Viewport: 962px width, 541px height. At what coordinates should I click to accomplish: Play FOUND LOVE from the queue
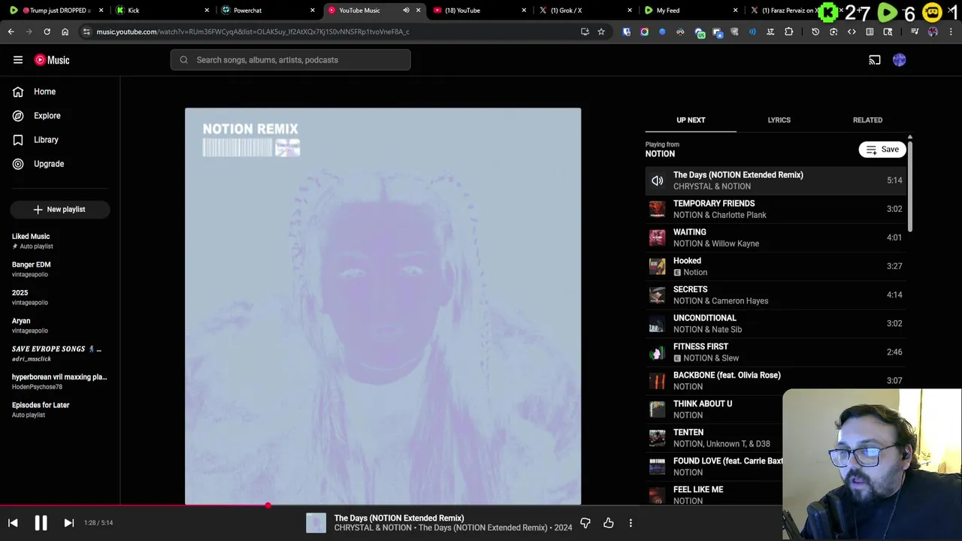tap(714, 466)
